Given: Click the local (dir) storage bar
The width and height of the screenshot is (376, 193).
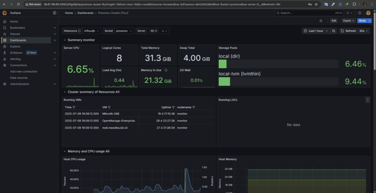Looking at the screenshot, I should [x=278, y=64].
